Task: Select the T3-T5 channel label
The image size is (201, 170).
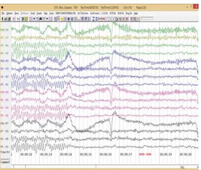Action: (5, 139)
